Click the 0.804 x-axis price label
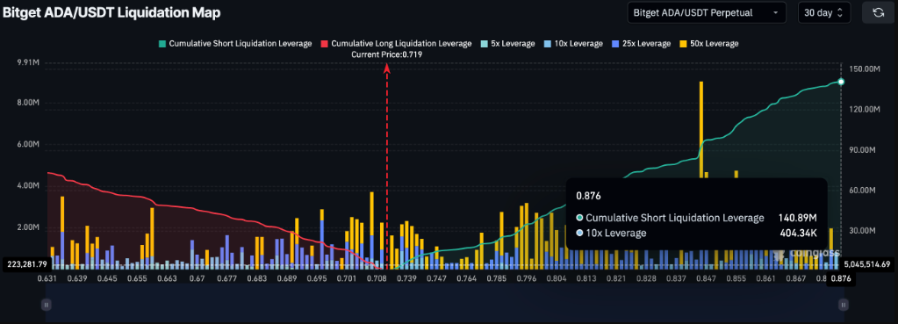 coord(557,278)
